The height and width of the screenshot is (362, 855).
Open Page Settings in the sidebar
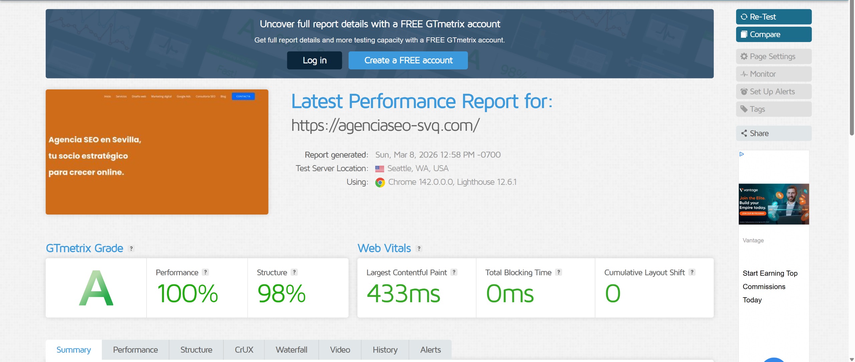tap(774, 56)
